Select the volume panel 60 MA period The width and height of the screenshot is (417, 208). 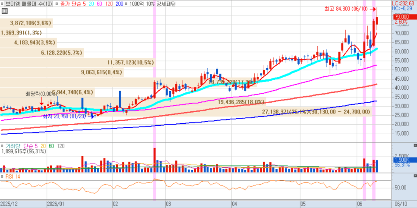click(52, 146)
